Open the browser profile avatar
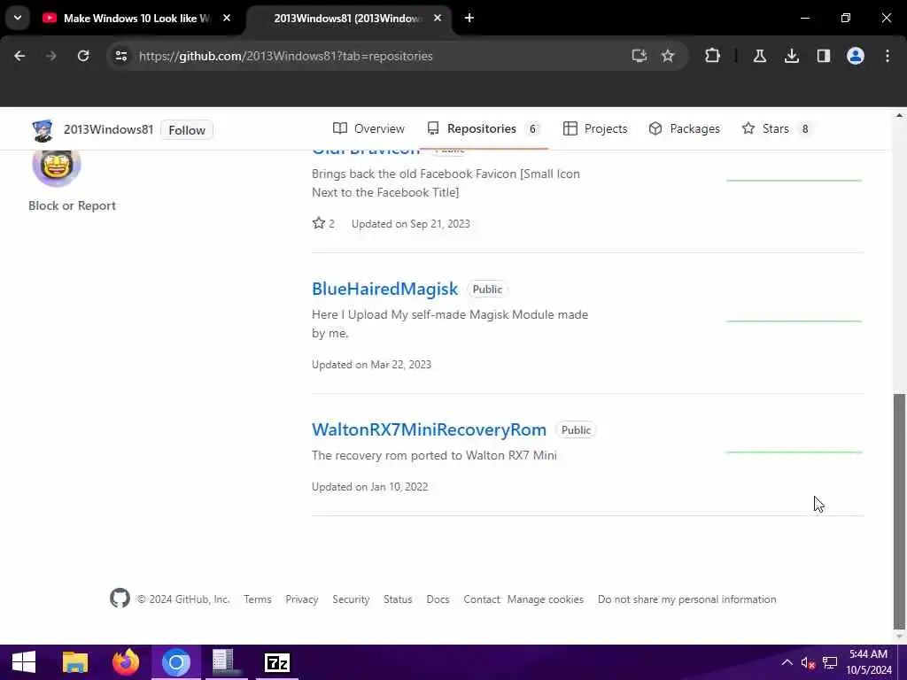This screenshot has height=680, width=907. click(856, 56)
